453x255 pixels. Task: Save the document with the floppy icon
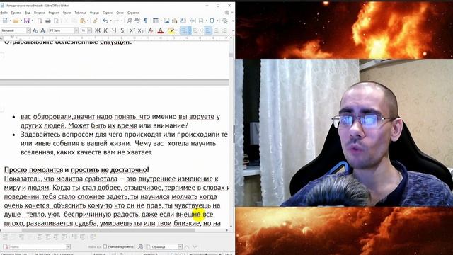tap(27, 21)
